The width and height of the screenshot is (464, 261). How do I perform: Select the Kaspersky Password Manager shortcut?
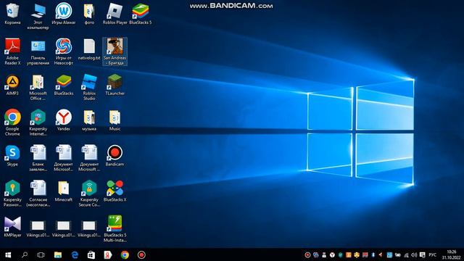pos(12,194)
